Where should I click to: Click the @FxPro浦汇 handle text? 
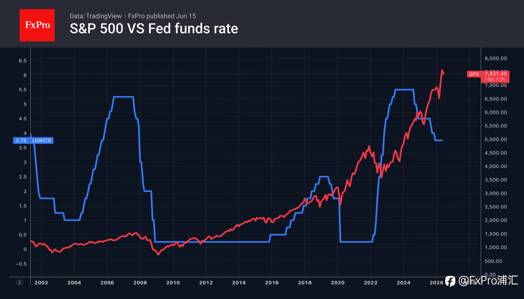pyautogui.click(x=488, y=281)
